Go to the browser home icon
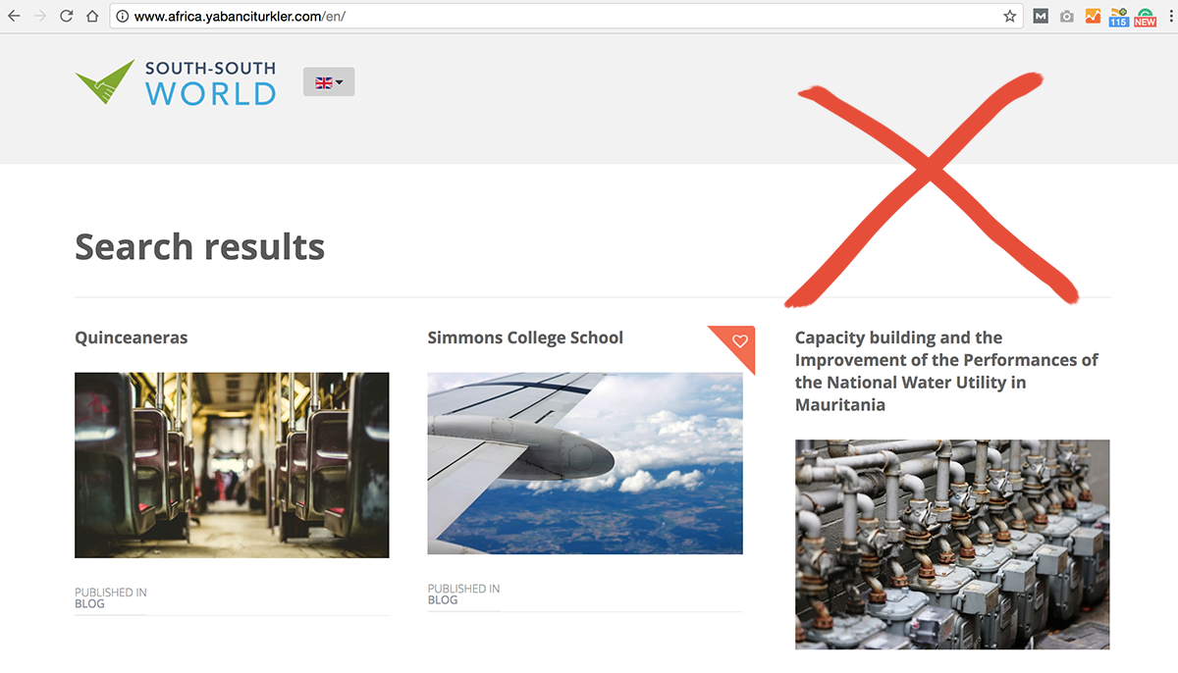This screenshot has height=673, width=1178. click(91, 17)
